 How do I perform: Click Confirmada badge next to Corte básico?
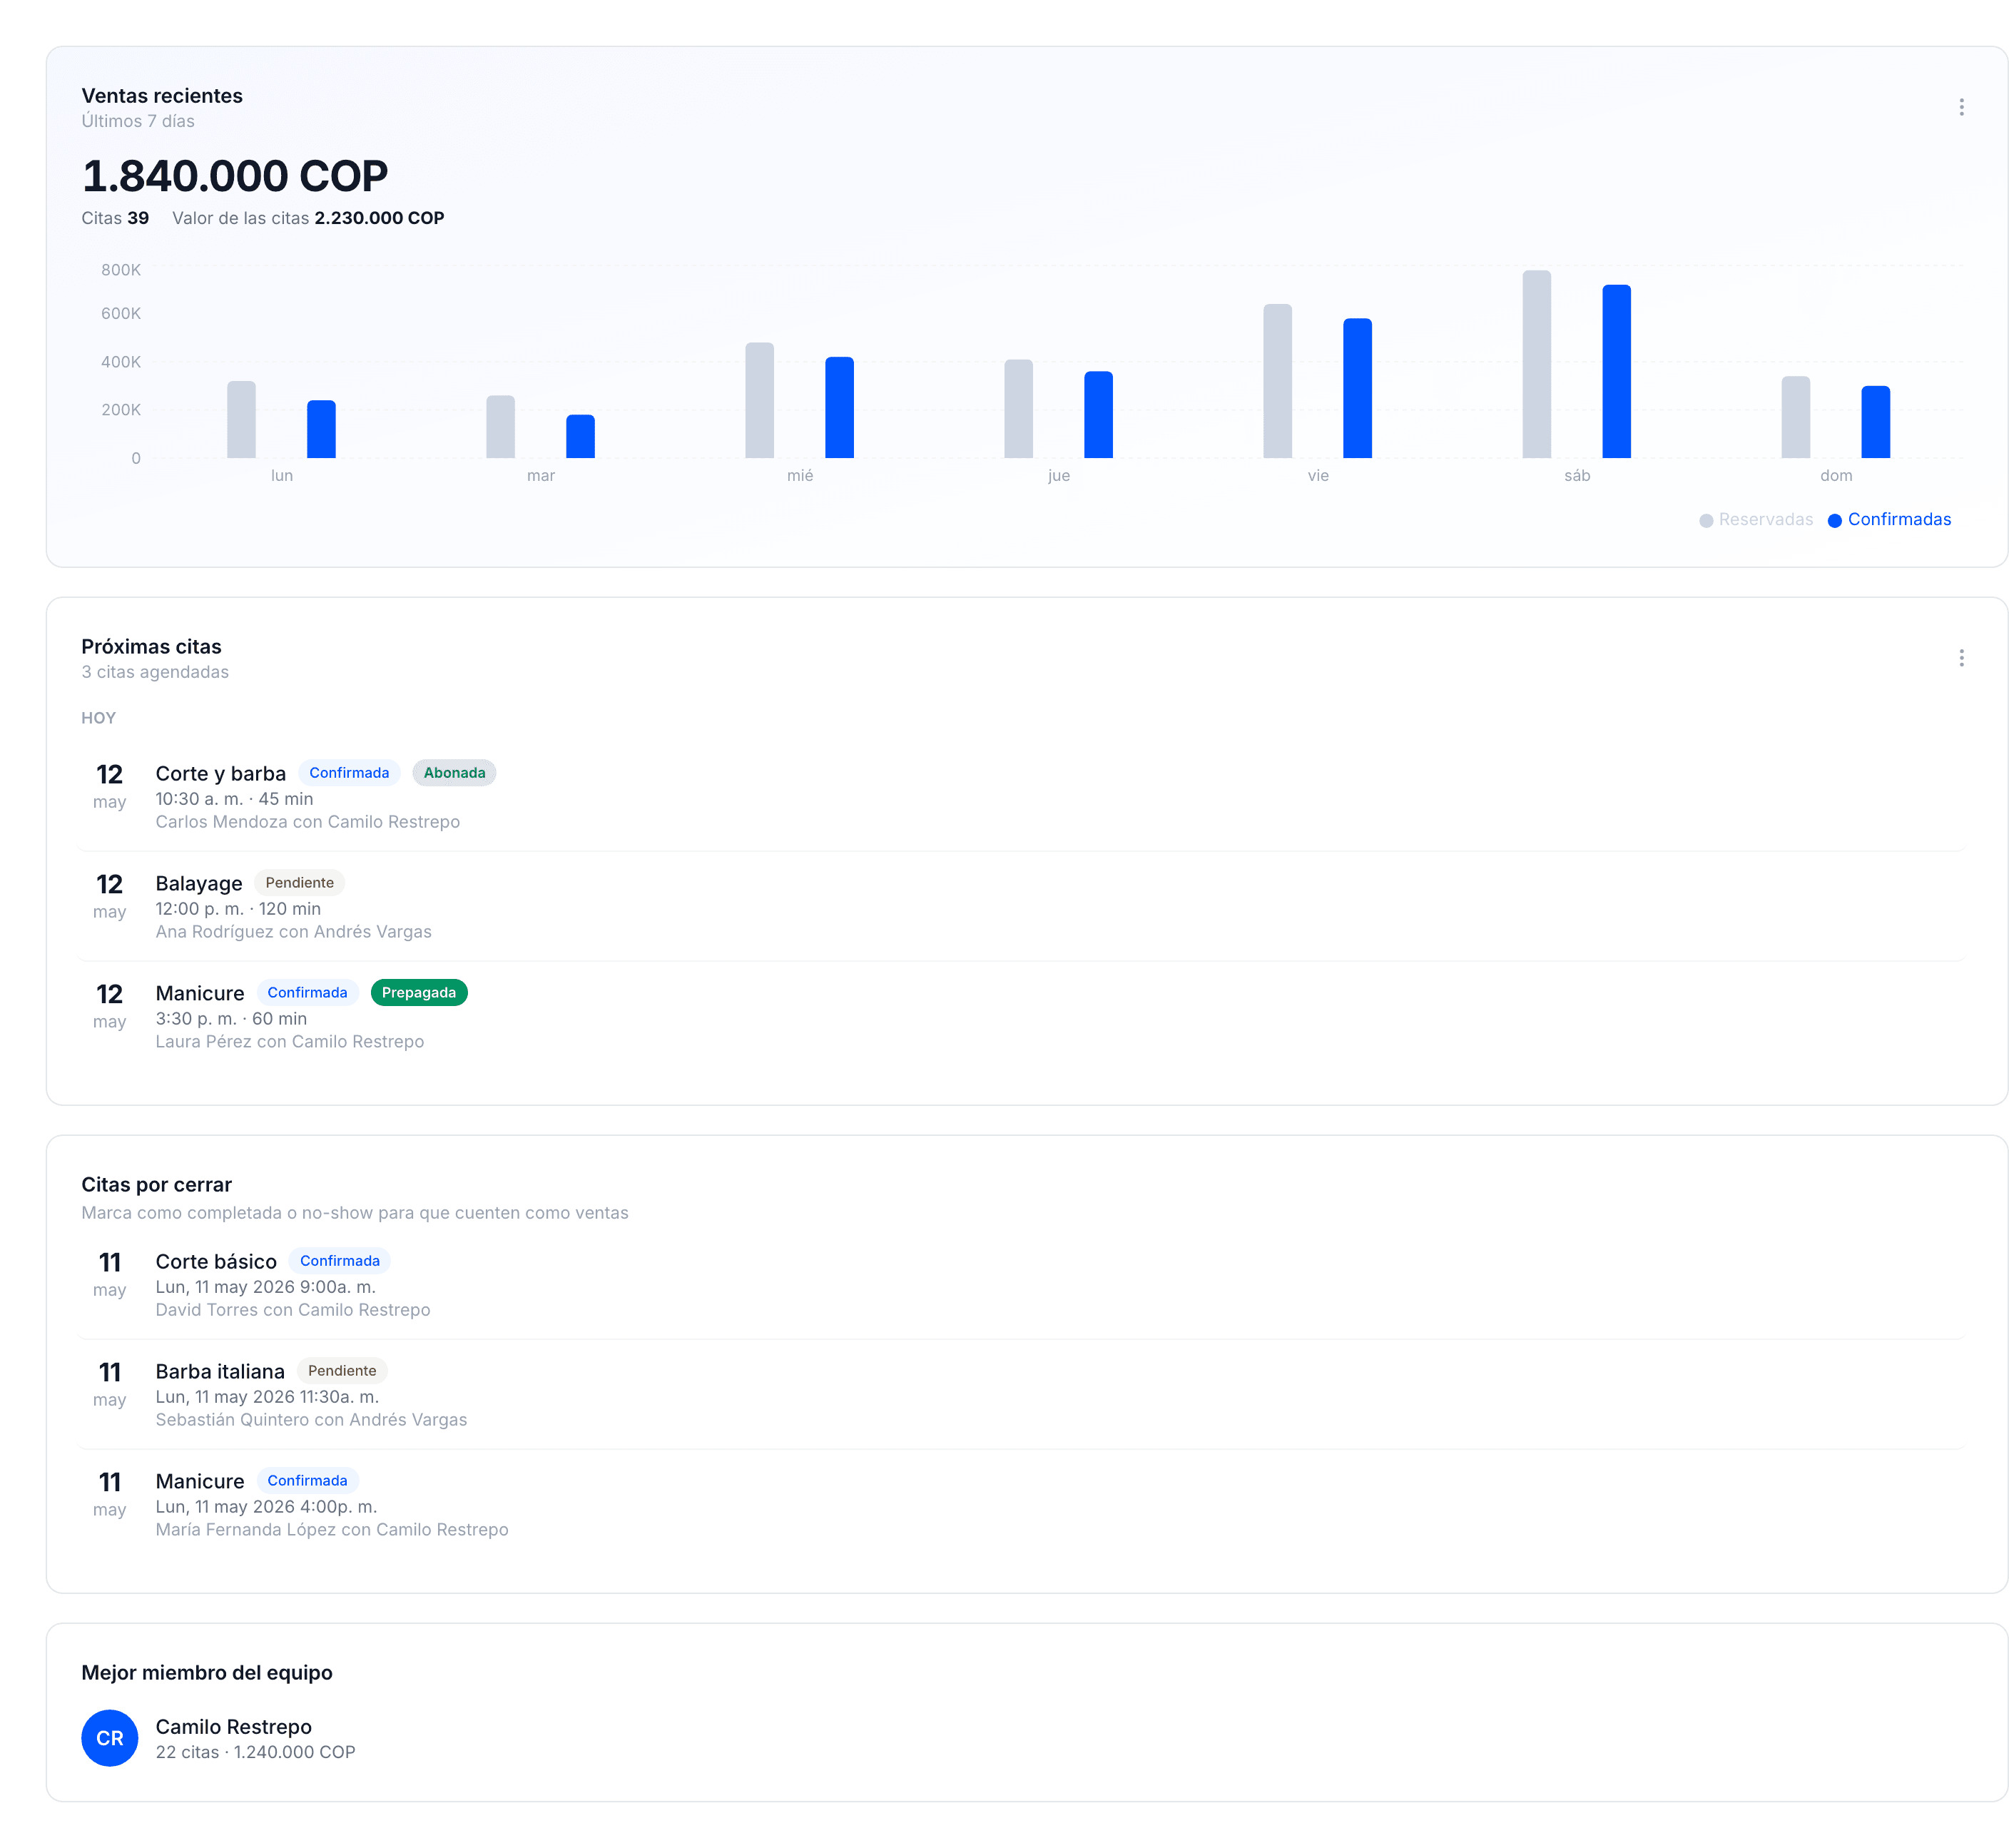tap(339, 1261)
